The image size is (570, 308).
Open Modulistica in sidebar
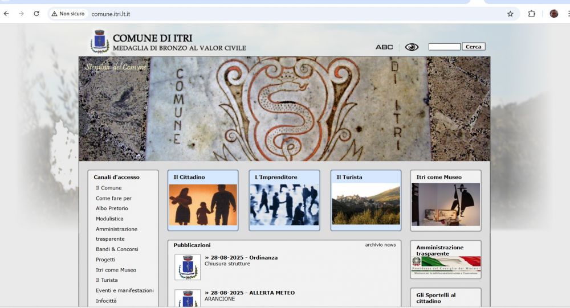[109, 219]
